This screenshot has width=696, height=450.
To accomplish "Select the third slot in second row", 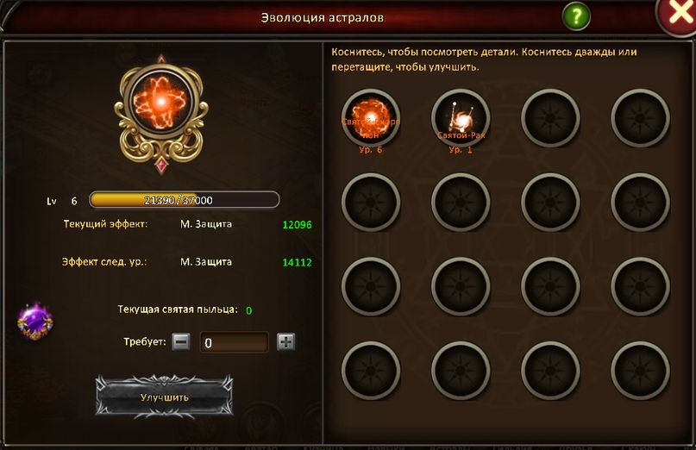I will (550, 203).
